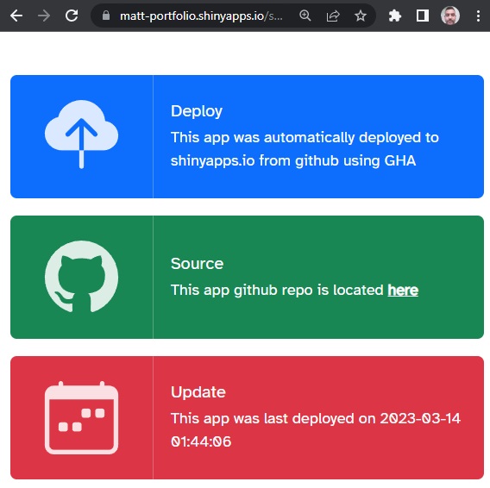Click the padlock site info icon

pyautogui.click(x=106, y=16)
